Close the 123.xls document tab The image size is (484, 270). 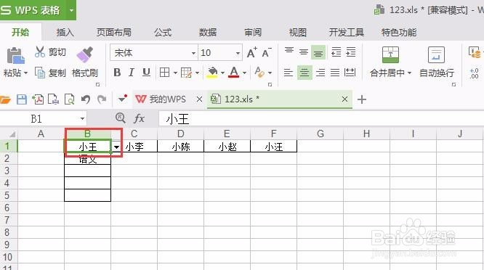344,99
